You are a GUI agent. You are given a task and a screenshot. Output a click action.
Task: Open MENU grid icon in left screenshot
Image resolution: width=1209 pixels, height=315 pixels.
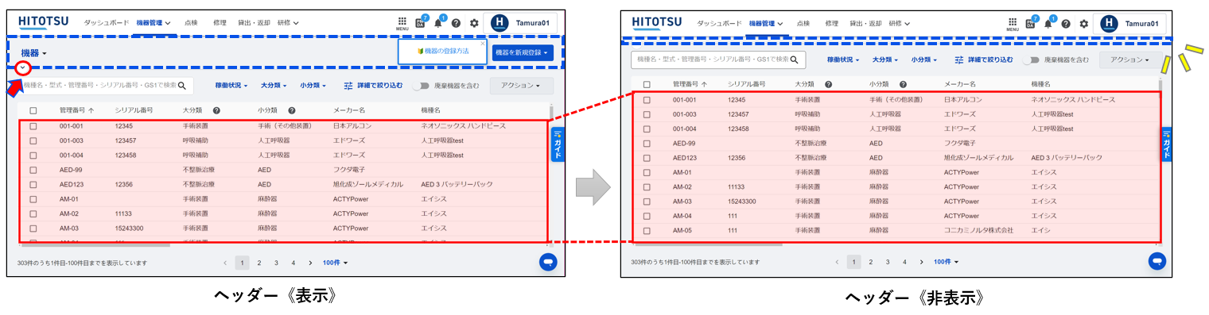[x=402, y=24]
